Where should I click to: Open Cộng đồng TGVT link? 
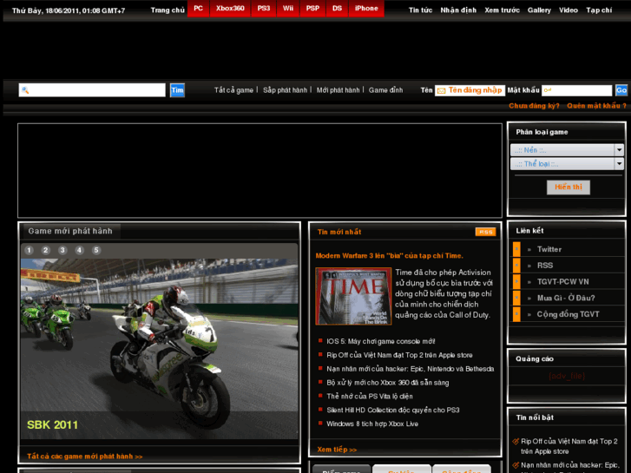pyautogui.click(x=569, y=314)
